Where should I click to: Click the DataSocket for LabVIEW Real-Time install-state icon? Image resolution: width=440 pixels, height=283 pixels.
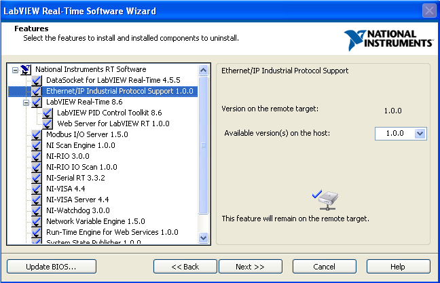coord(37,81)
